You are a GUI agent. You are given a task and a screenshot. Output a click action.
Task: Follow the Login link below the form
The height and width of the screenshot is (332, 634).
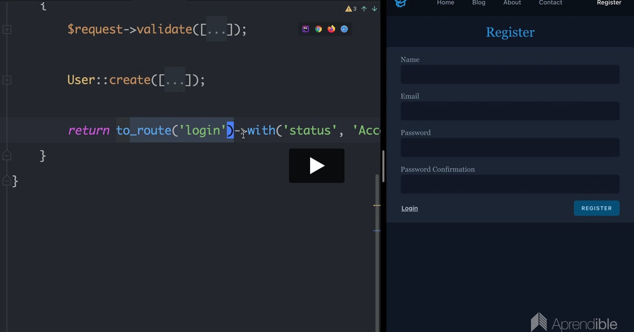point(409,208)
